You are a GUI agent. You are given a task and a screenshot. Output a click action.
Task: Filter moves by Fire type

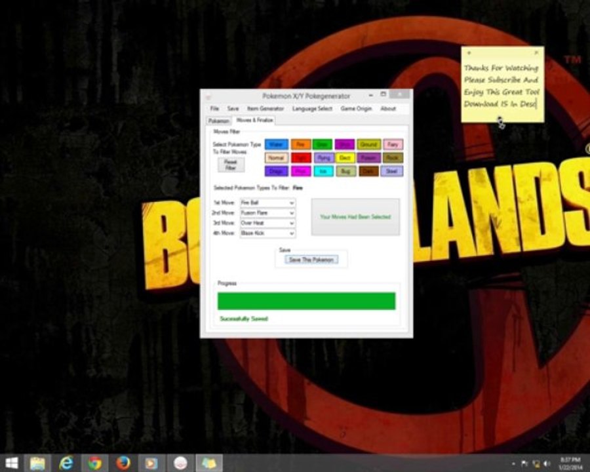301,144
